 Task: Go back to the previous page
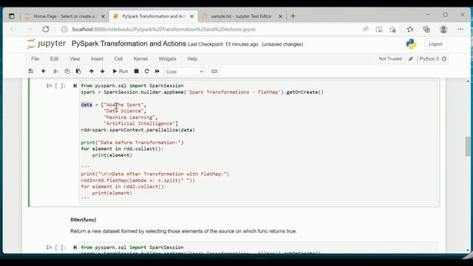pos(13,30)
